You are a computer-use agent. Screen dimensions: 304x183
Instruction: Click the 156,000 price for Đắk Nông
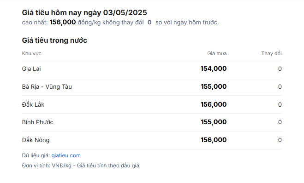tap(214, 140)
